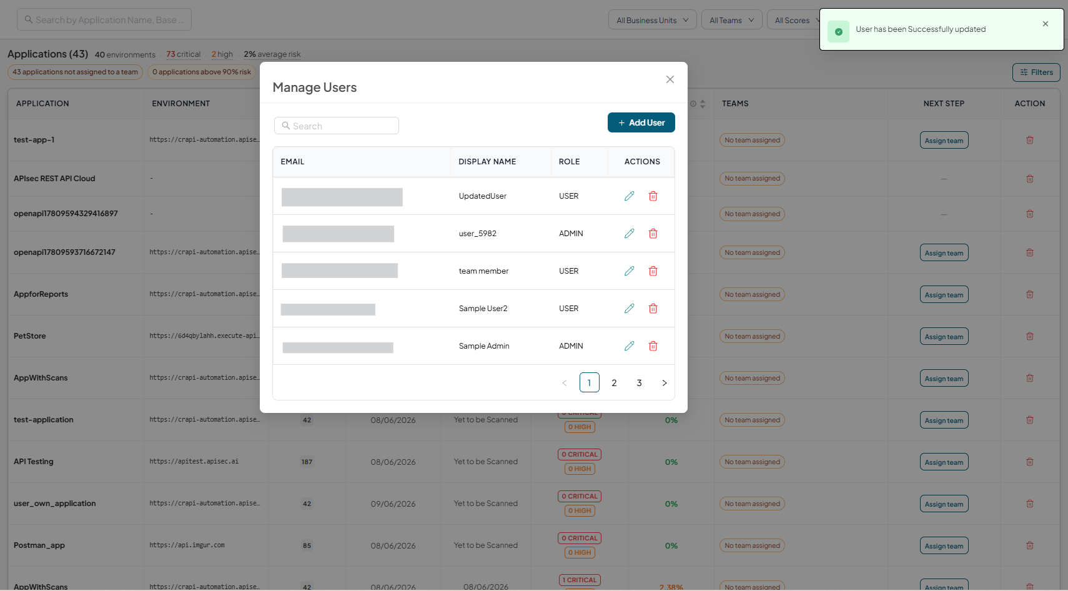Image resolution: width=1068 pixels, height=591 pixels.
Task: Open the All Scores dropdown
Action: pyautogui.click(x=793, y=20)
